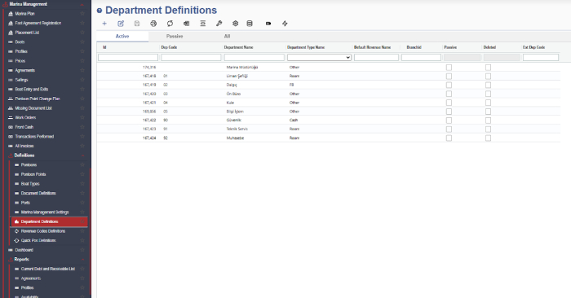
Task: Toggle Passive checkbox for Ön Büro row
Action: coord(449,94)
